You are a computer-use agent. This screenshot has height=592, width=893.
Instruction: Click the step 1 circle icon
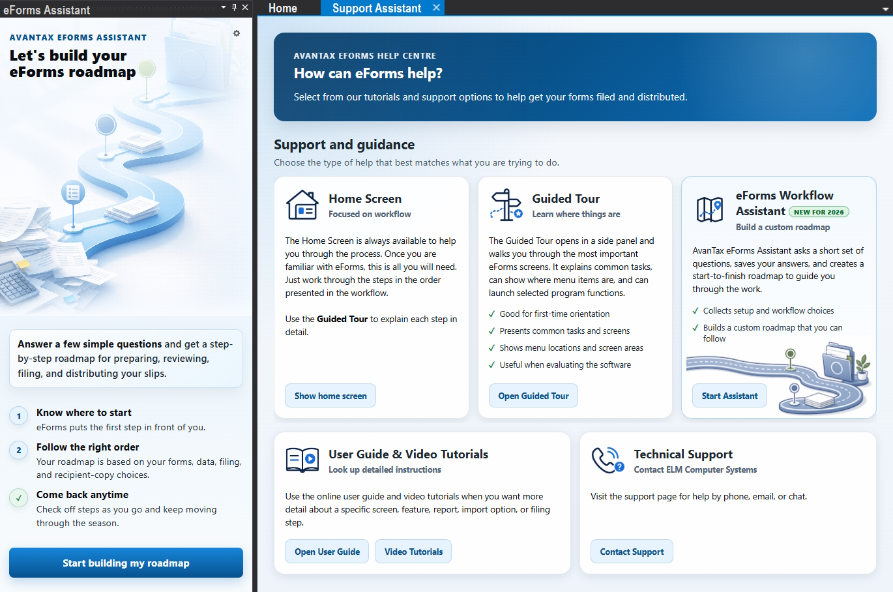click(x=19, y=416)
